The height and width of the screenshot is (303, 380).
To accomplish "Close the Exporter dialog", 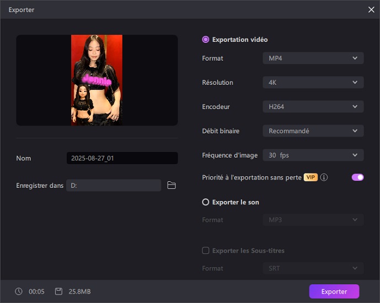I will click(371, 10).
